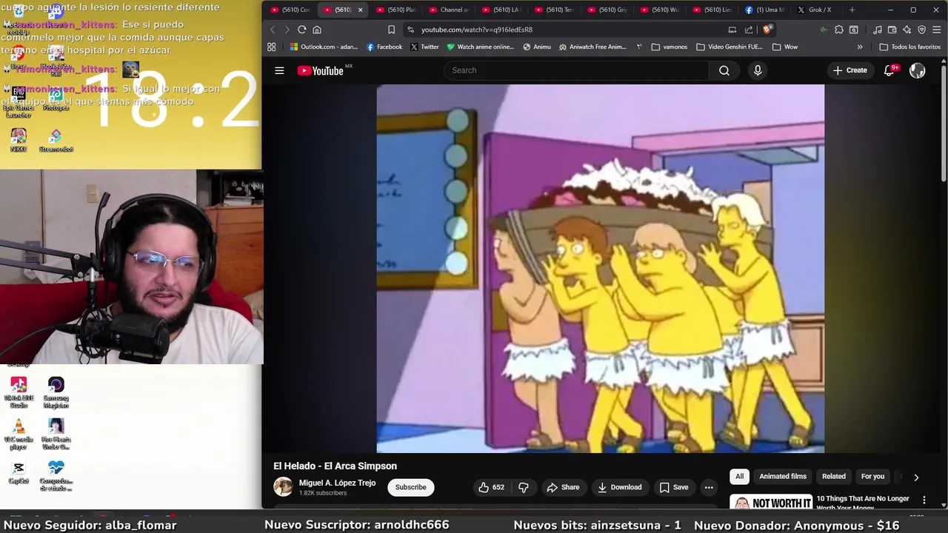This screenshot has height=533, width=948.
Task: Open YouTube notifications bell
Action: (889, 70)
